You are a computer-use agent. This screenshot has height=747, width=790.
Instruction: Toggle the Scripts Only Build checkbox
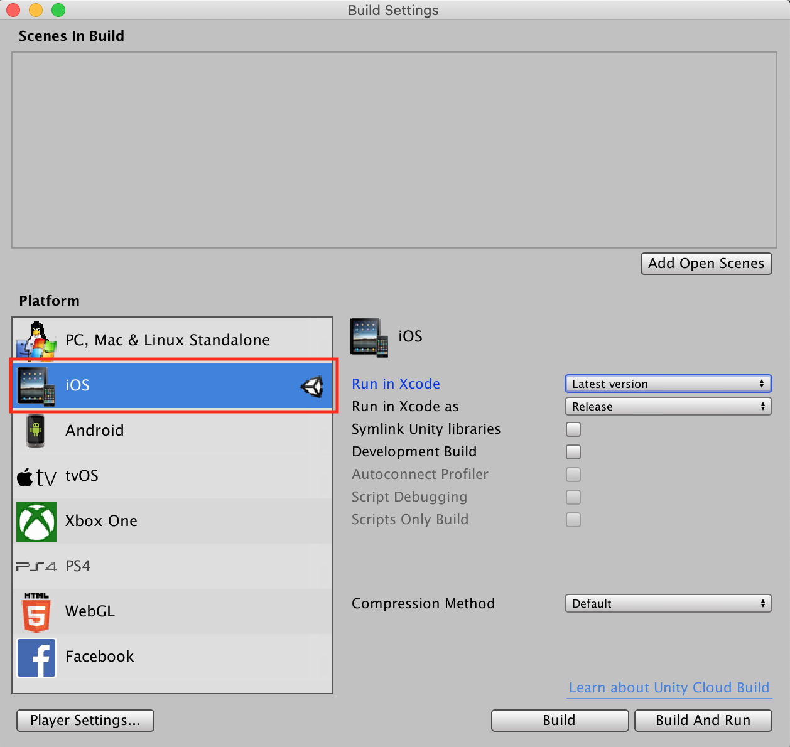(573, 520)
